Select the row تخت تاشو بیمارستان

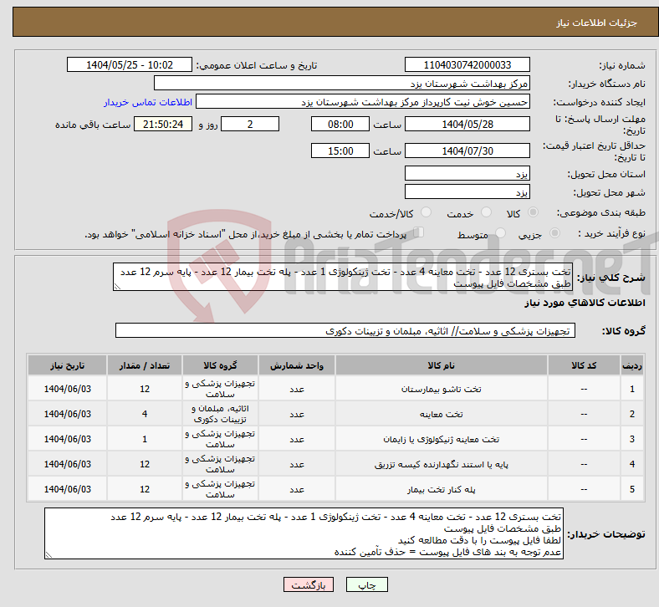[x=336, y=389]
